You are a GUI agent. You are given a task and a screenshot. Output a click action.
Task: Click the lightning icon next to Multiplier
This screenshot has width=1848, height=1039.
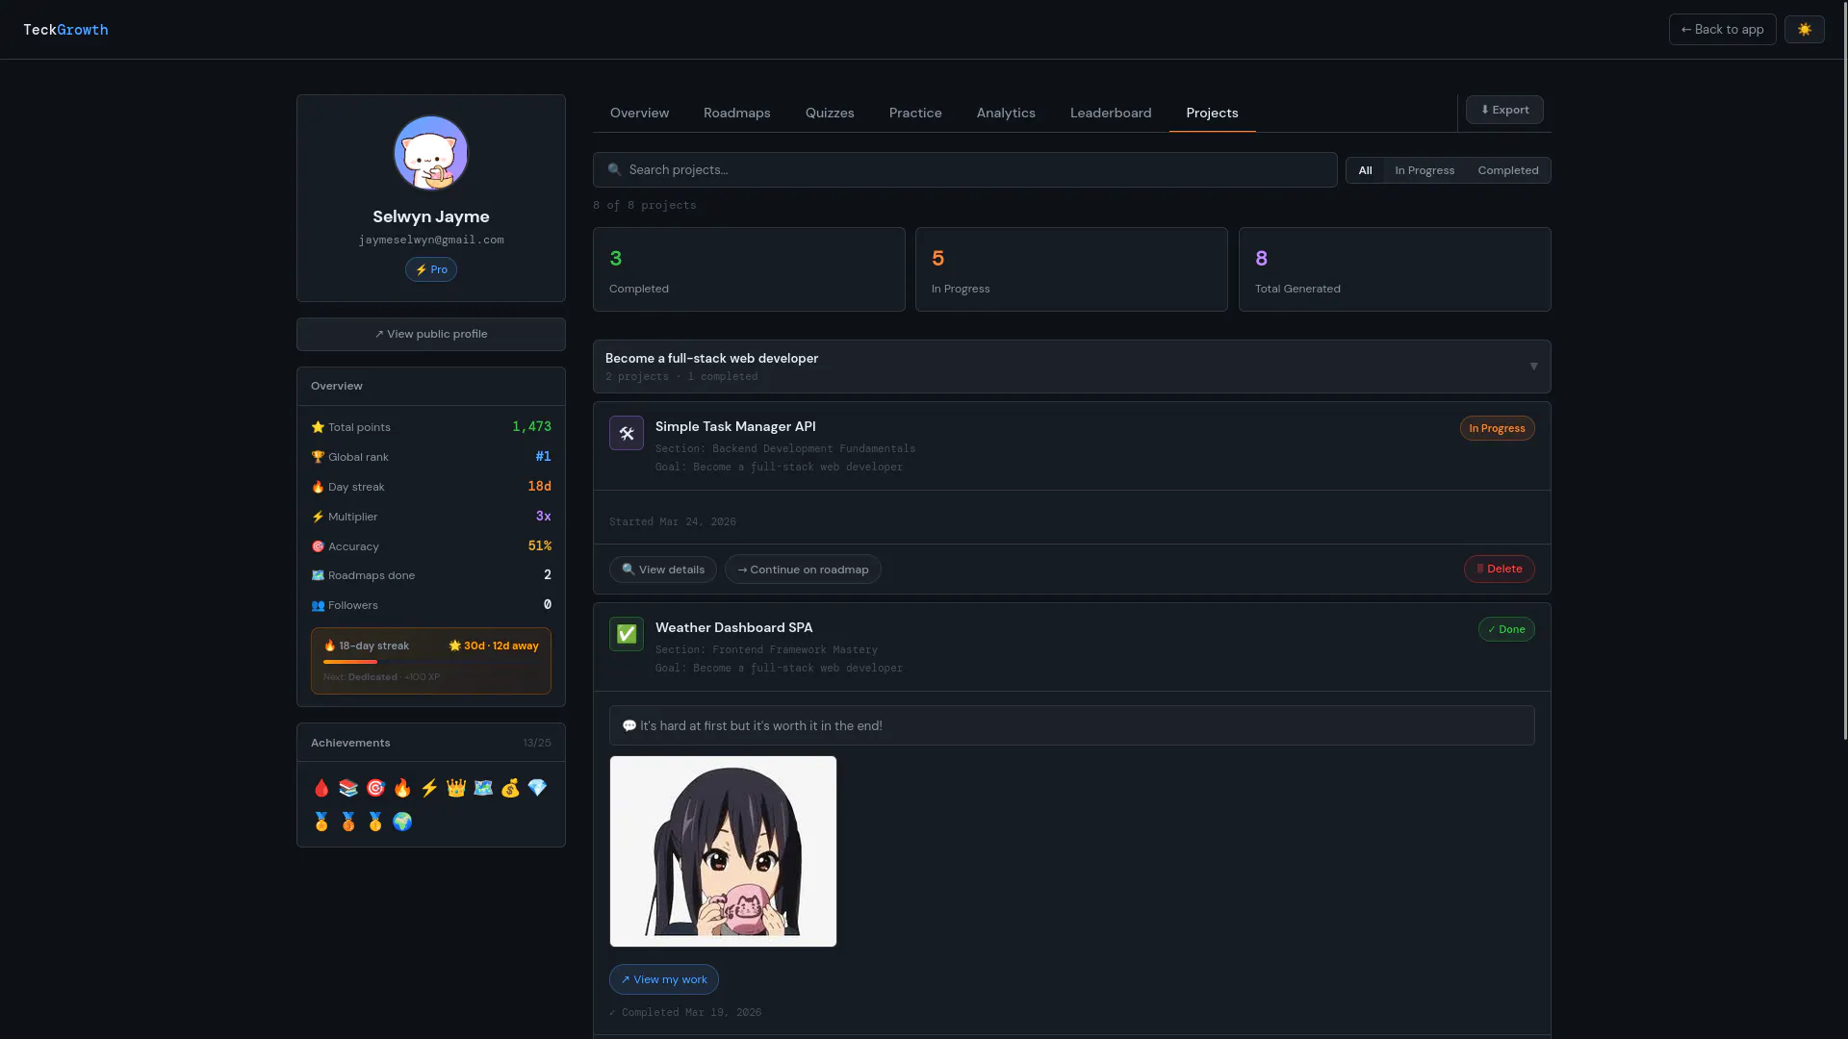tap(318, 517)
